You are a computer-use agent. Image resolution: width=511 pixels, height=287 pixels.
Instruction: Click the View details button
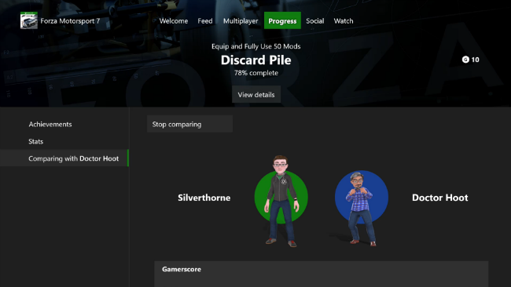click(256, 95)
